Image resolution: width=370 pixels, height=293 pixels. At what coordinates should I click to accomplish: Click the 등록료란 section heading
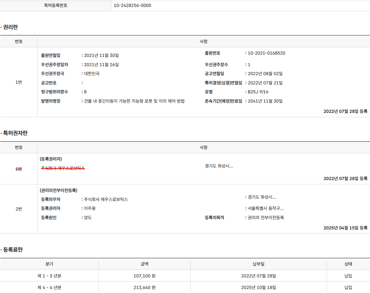13,250
